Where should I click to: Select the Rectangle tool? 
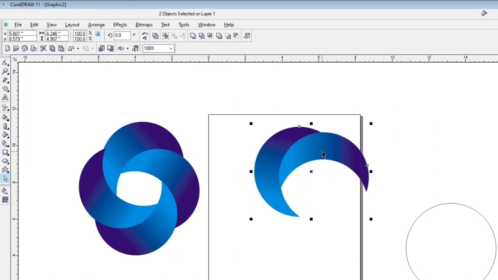coord(5,152)
